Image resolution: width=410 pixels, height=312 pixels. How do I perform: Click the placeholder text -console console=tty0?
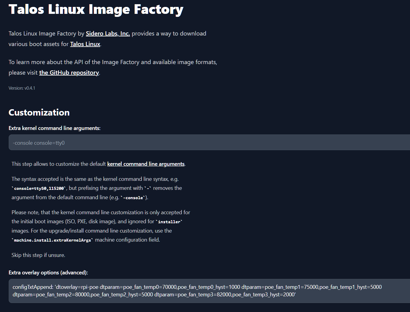38,143
